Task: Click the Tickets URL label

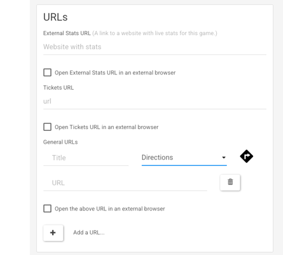Action: point(59,87)
